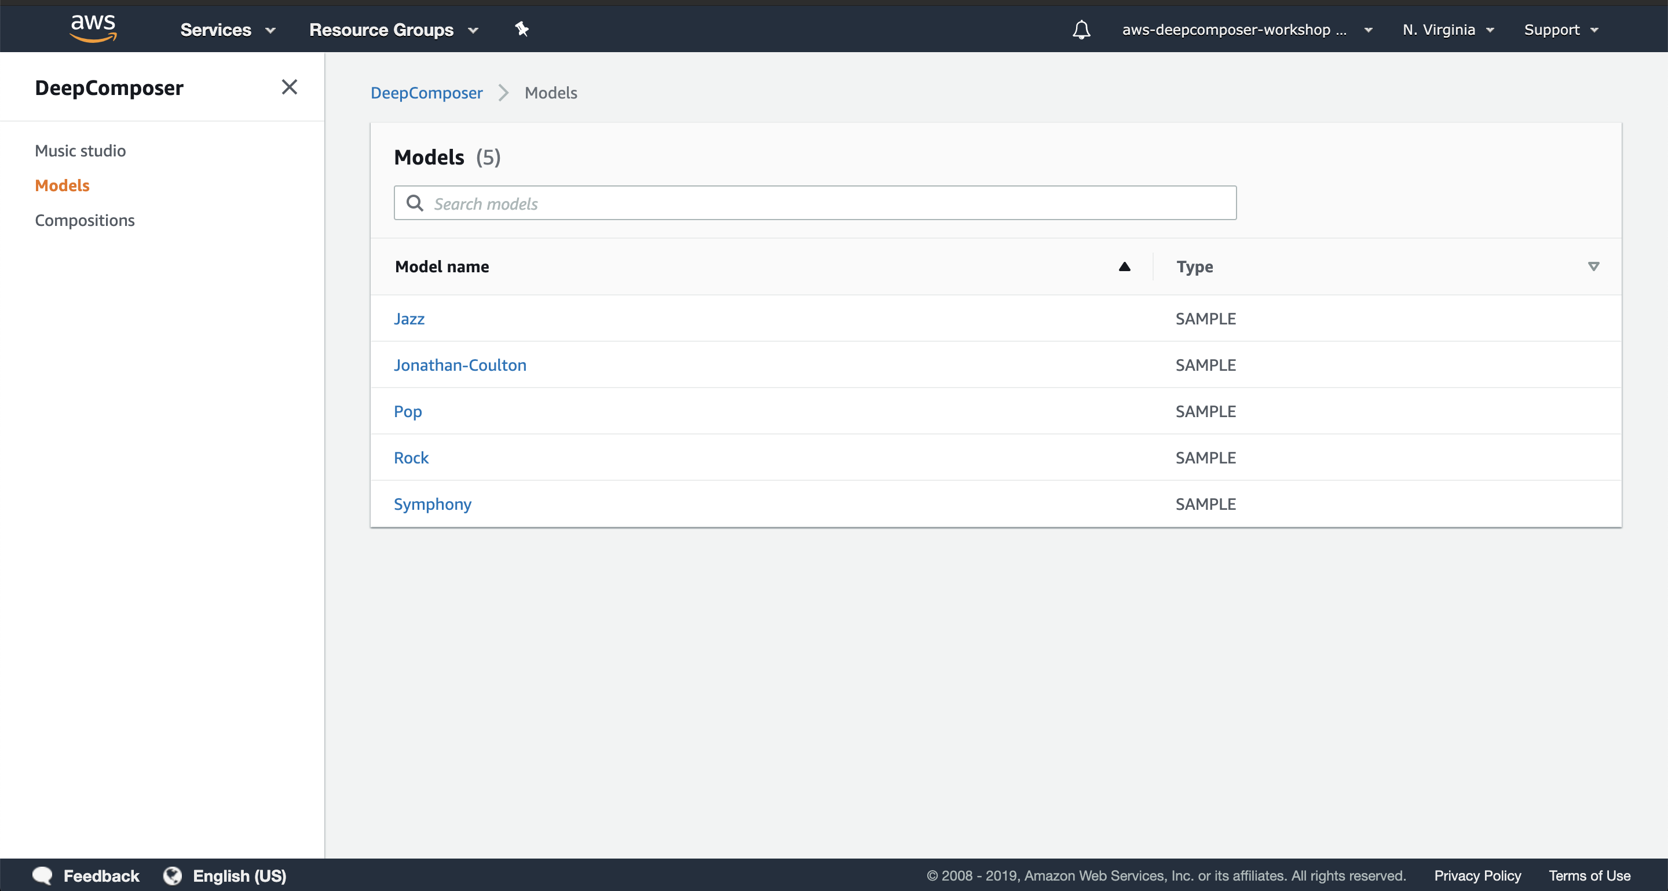Click the DeepComposer sidebar title
The height and width of the screenshot is (891, 1668).
pyautogui.click(x=109, y=88)
